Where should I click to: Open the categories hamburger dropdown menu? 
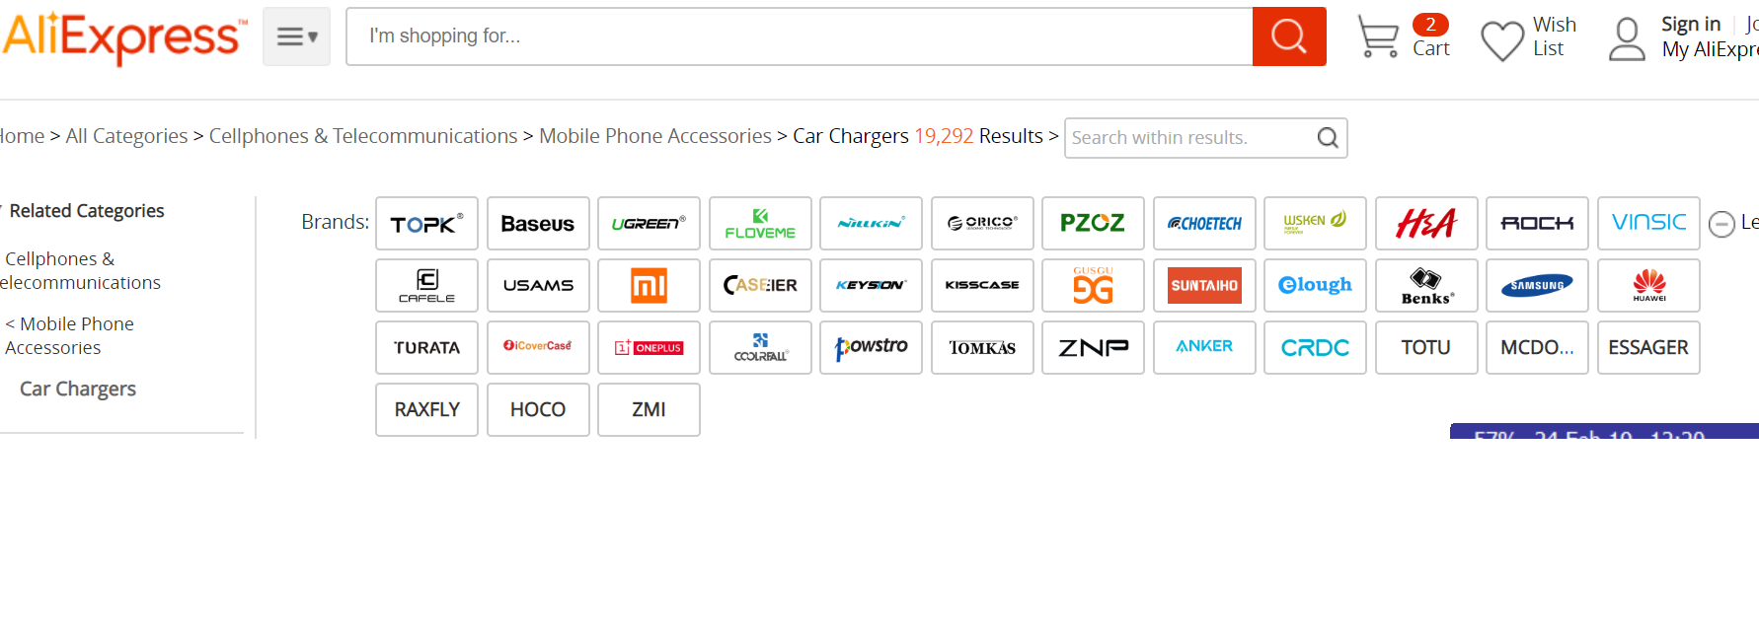click(296, 36)
